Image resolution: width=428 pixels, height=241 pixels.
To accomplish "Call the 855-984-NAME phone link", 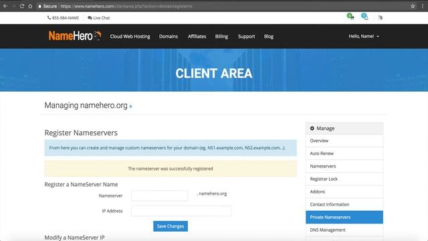I will [x=63, y=18].
